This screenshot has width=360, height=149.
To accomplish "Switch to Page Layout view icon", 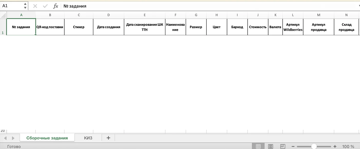I will pyautogui.click(x=271, y=146).
